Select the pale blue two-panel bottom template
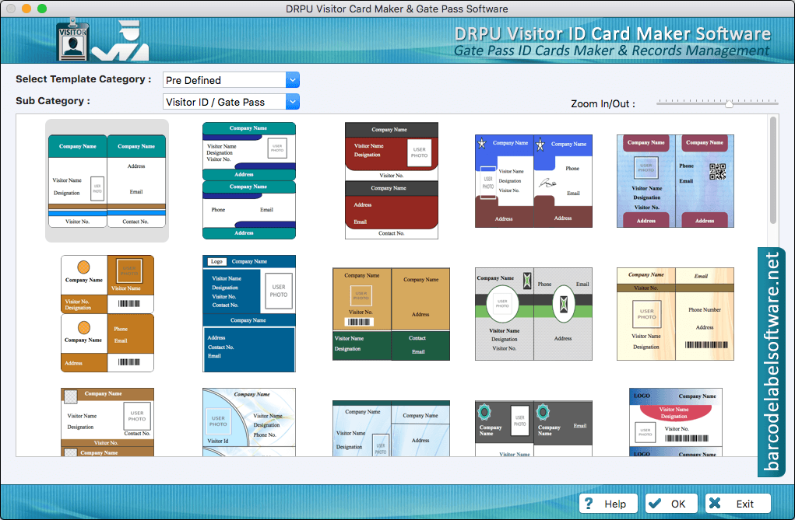Image resolution: width=795 pixels, height=520 pixels. (x=392, y=428)
